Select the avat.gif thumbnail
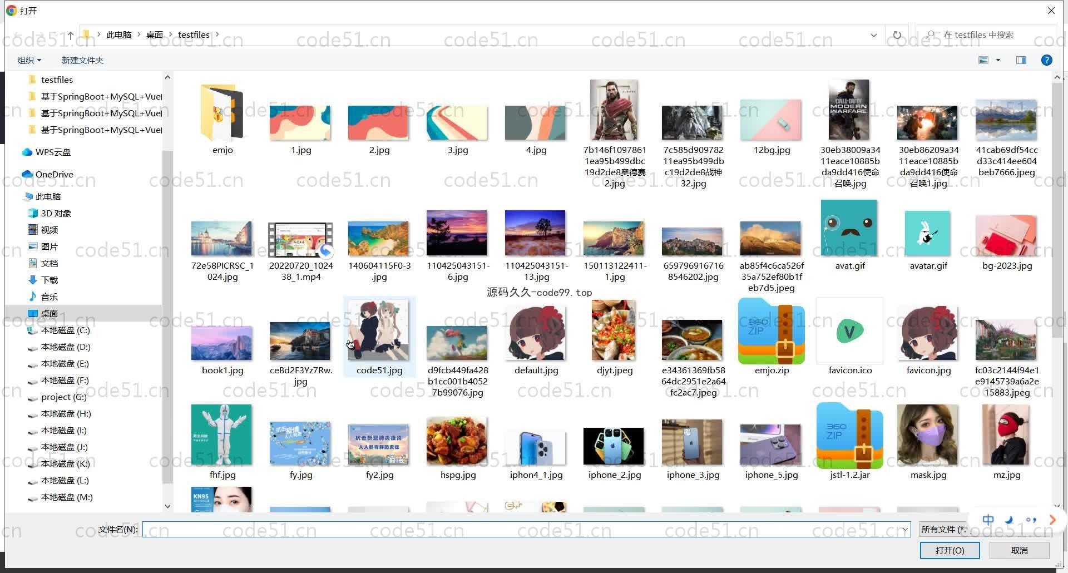 tap(849, 228)
